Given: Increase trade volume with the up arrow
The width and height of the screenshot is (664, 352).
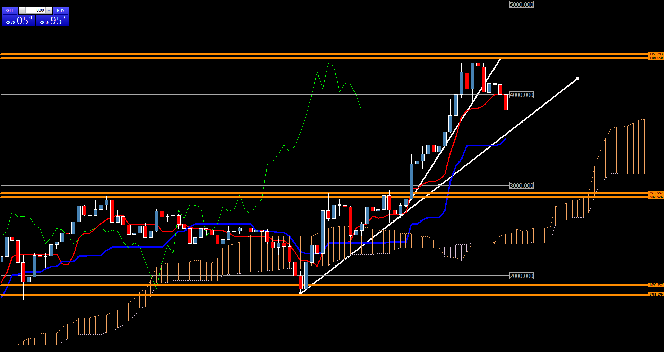Looking at the screenshot, I should point(49,10).
